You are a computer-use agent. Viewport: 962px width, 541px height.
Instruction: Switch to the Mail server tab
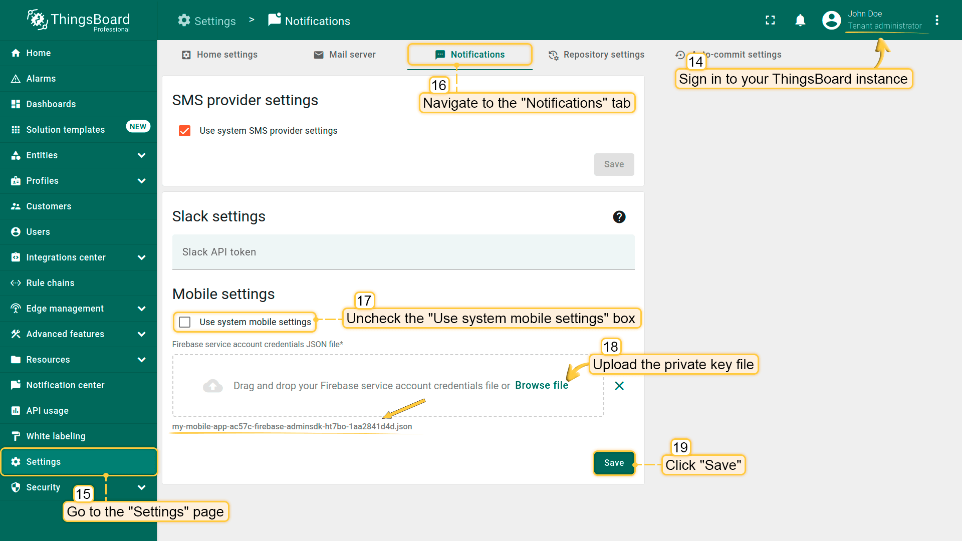pos(345,55)
